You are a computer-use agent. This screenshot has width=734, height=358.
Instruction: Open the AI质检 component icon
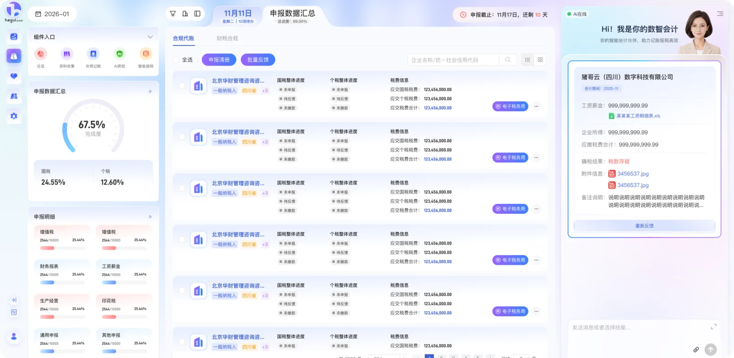click(x=120, y=54)
